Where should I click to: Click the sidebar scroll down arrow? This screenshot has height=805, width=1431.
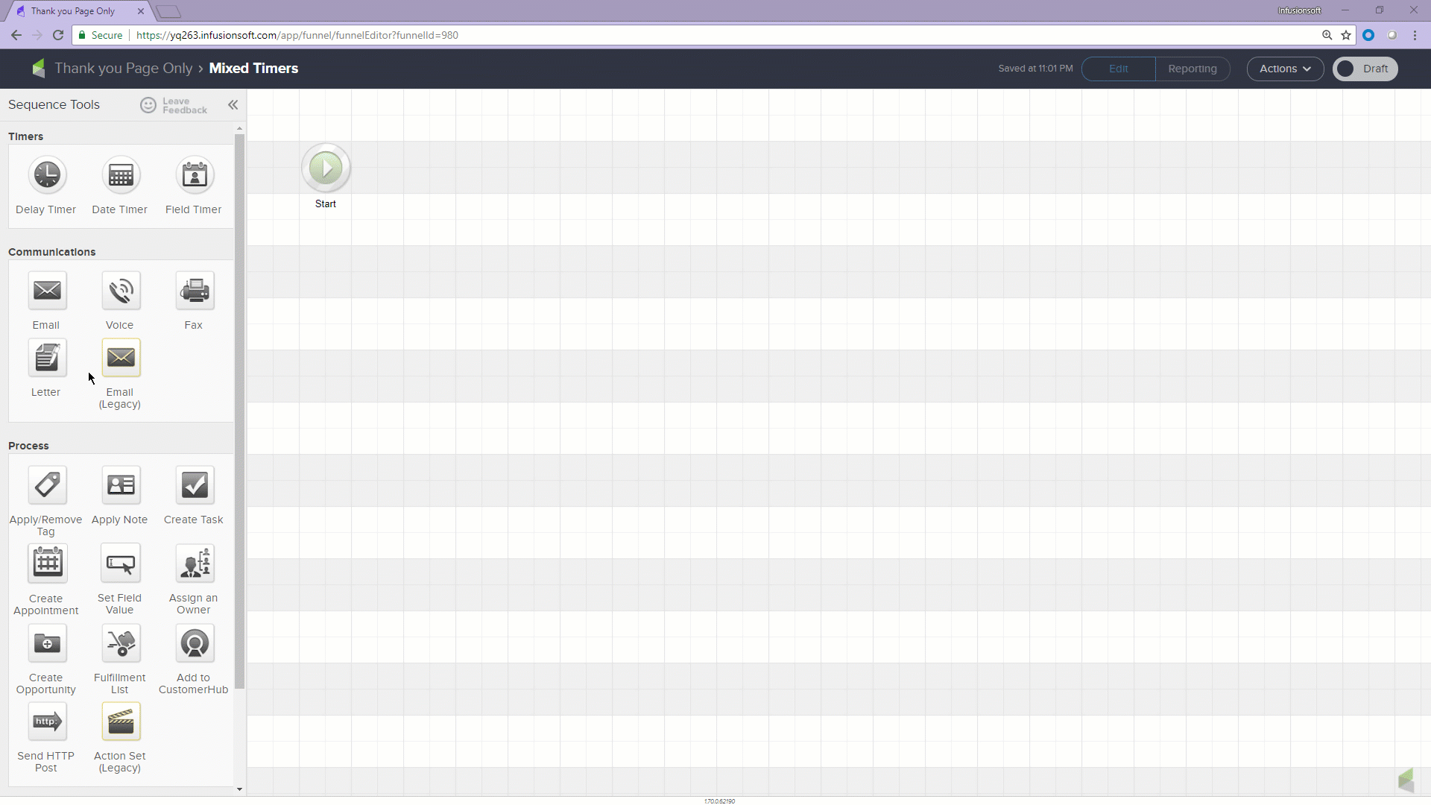239,789
